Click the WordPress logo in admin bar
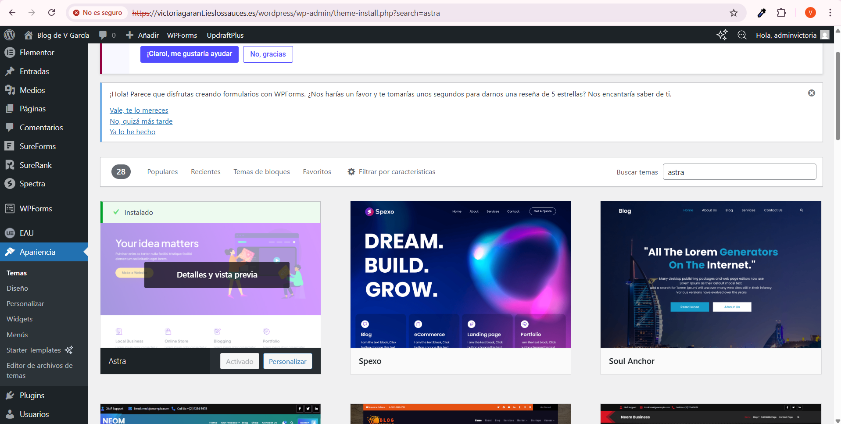 [9, 35]
